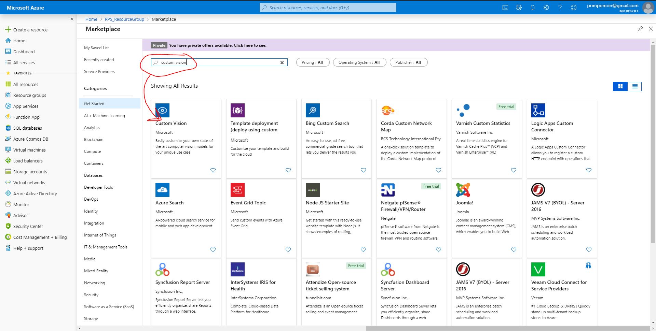Open the Veeam Cloud Connect icon
656x331 pixels.
[538, 269]
